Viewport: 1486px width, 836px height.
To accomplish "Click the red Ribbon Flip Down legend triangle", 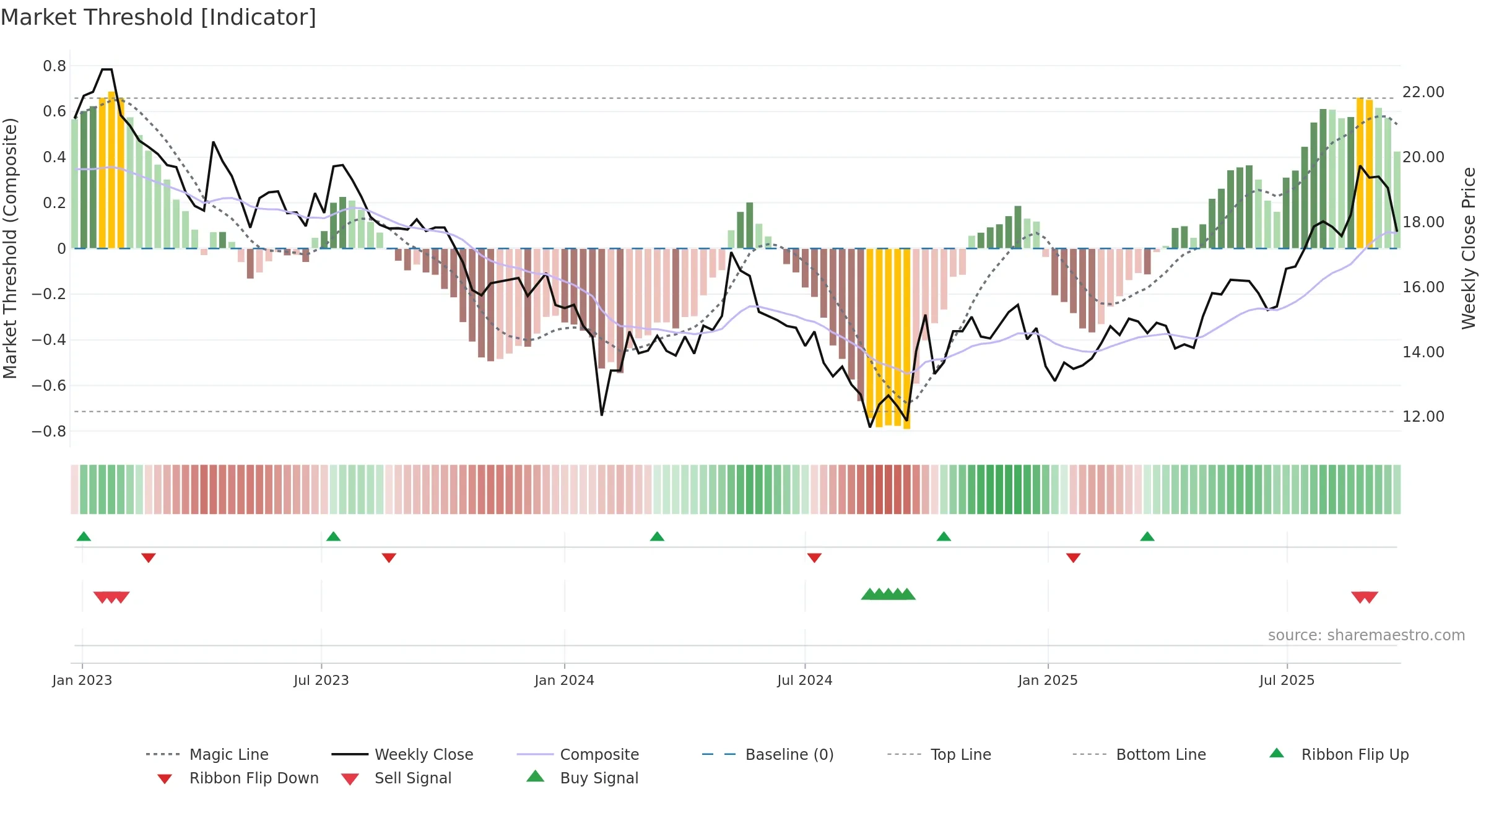I will click(165, 779).
